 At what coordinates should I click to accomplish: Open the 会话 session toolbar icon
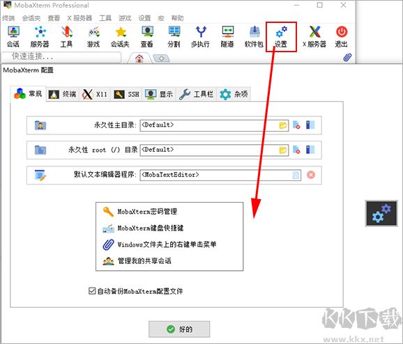tap(13, 37)
